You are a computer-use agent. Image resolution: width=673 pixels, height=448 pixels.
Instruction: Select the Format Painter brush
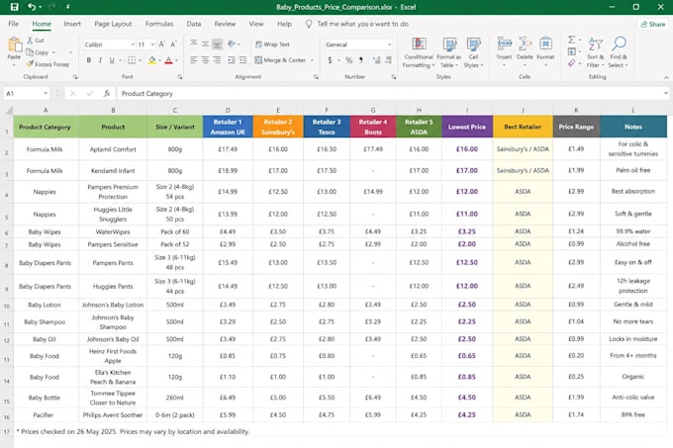(30, 64)
